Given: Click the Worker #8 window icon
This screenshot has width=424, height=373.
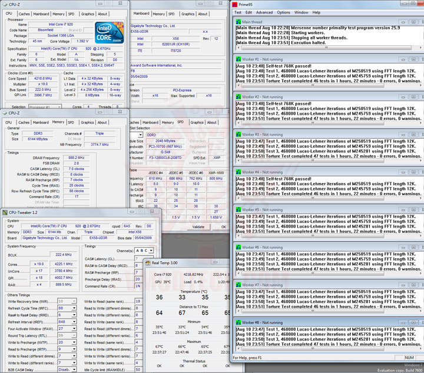Looking at the screenshot, I should (x=237, y=322).
